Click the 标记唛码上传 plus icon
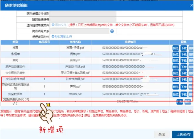 point(53,36)
